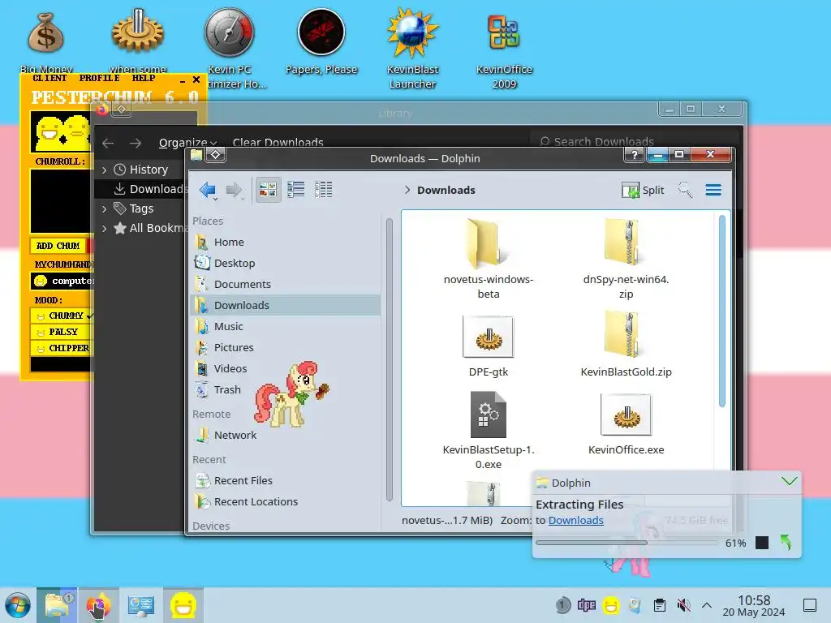Go forward in Dolphin toolbar

click(234, 190)
